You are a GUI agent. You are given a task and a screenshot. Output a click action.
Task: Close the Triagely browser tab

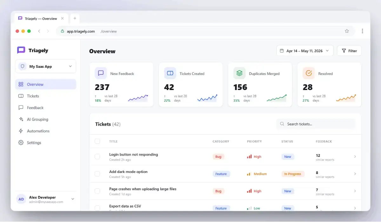(63, 18)
